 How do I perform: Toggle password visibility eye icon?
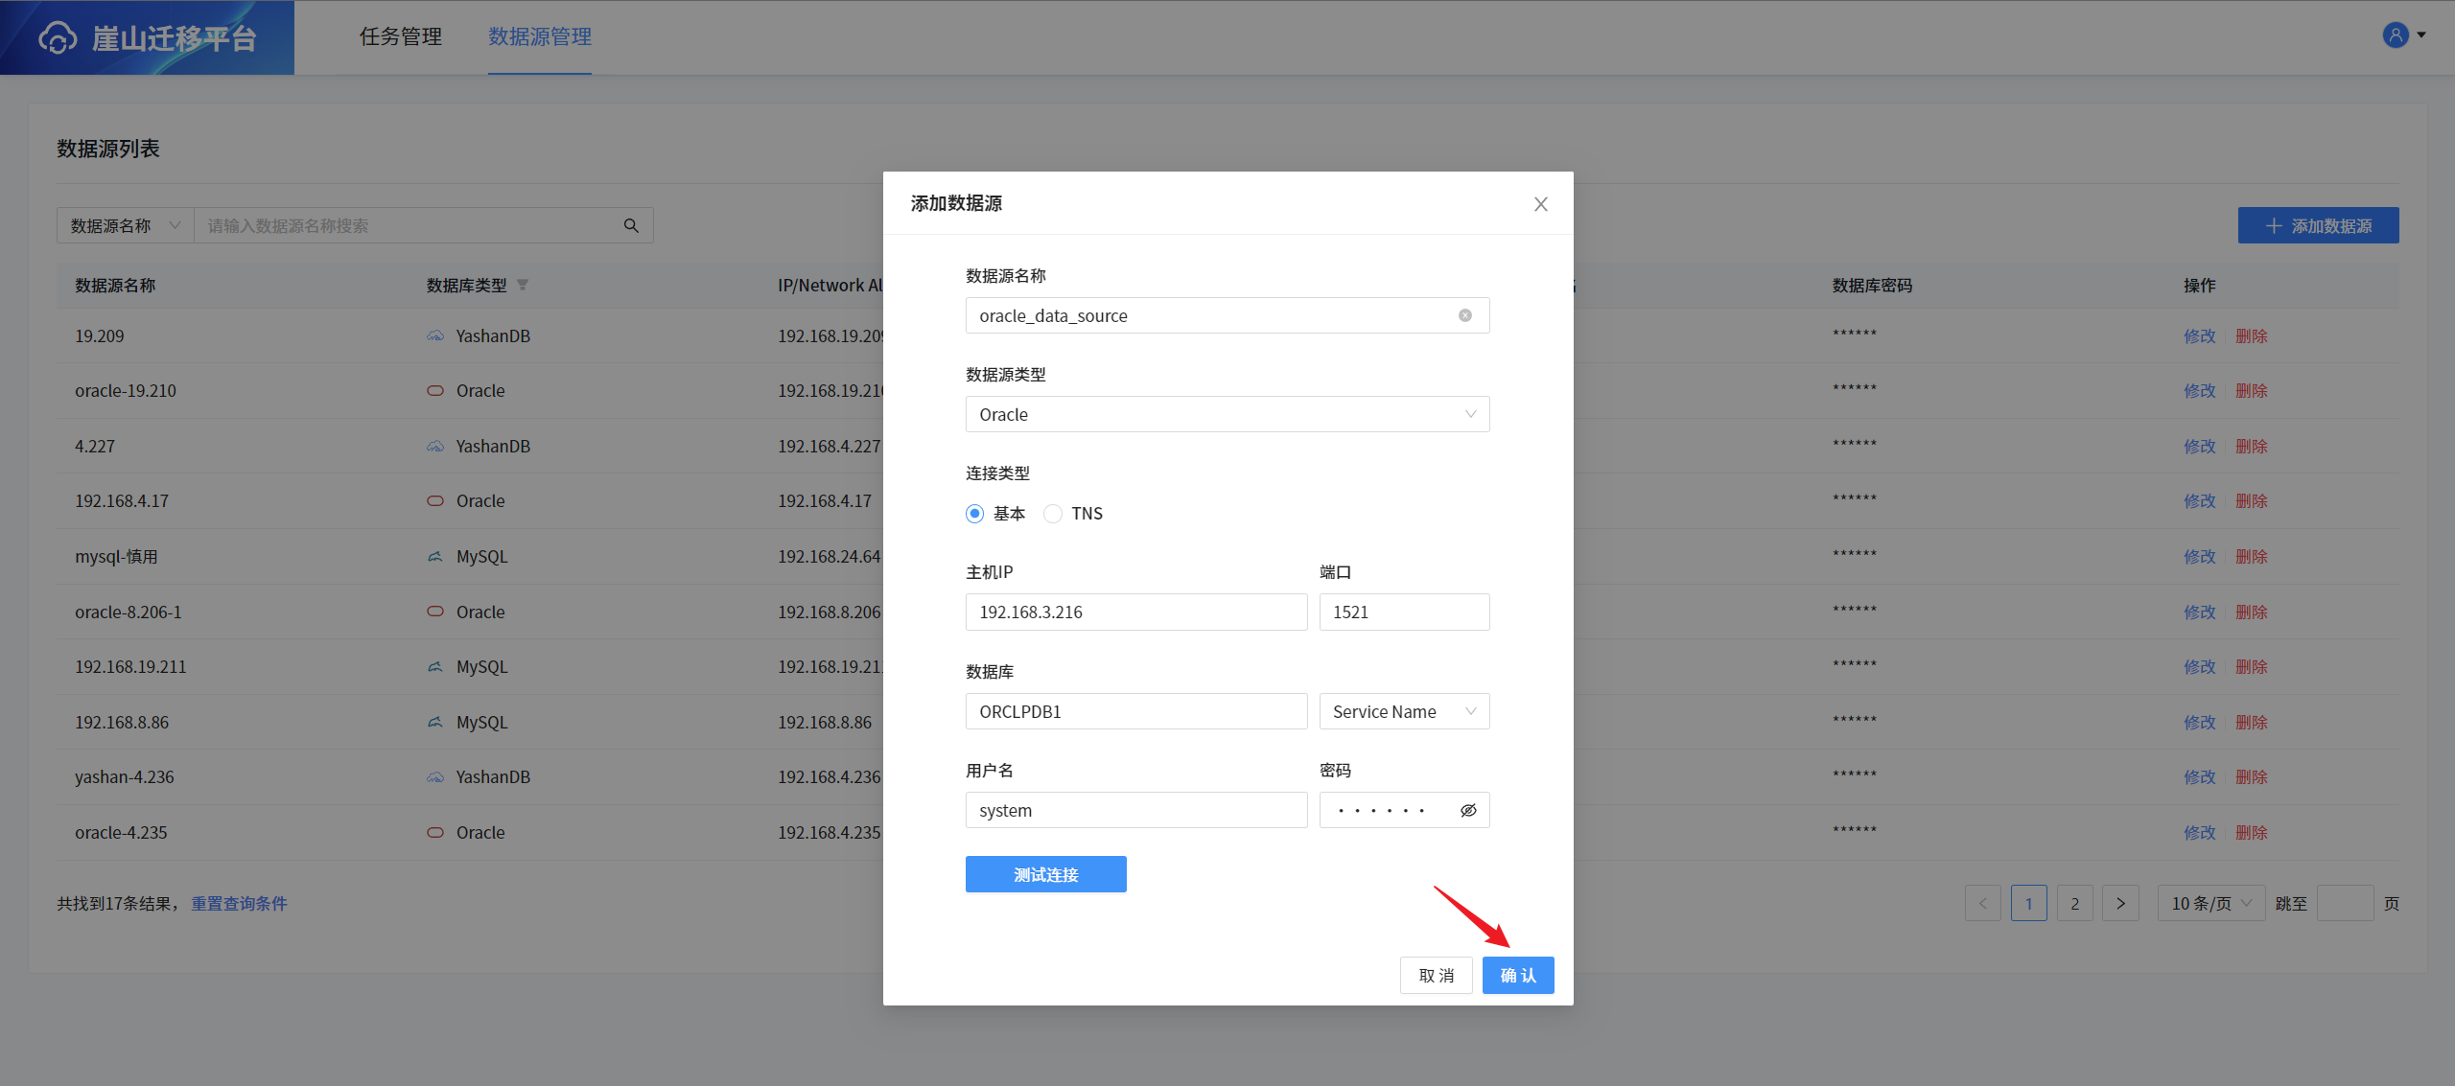(x=1467, y=810)
